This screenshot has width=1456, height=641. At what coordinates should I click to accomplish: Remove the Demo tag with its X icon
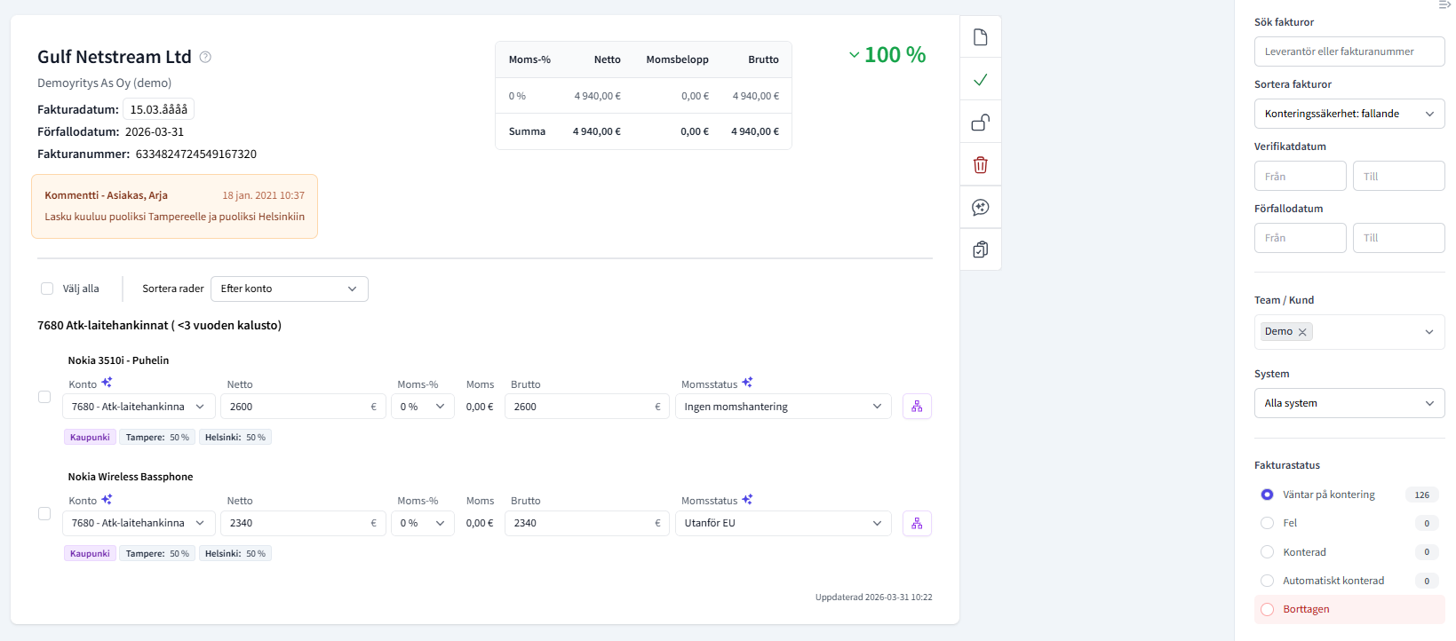(x=1302, y=332)
